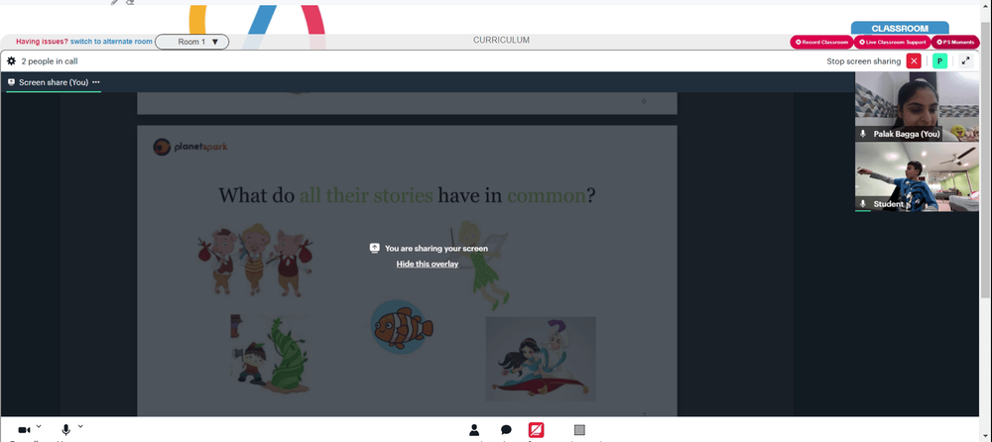Click the three little pigs image
The height and width of the screenshot is (442, 992).
[255, 260]
